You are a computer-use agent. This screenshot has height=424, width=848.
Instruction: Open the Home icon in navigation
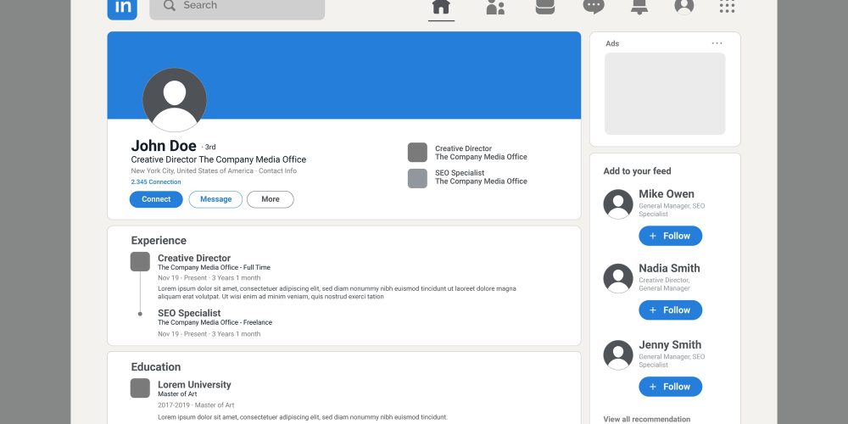point(441,7)
